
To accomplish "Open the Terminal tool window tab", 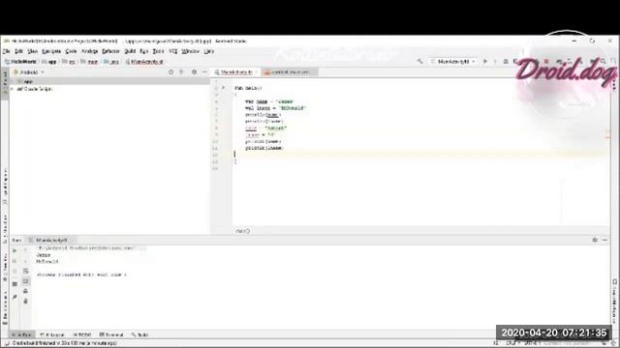I will tap(111, 334).
